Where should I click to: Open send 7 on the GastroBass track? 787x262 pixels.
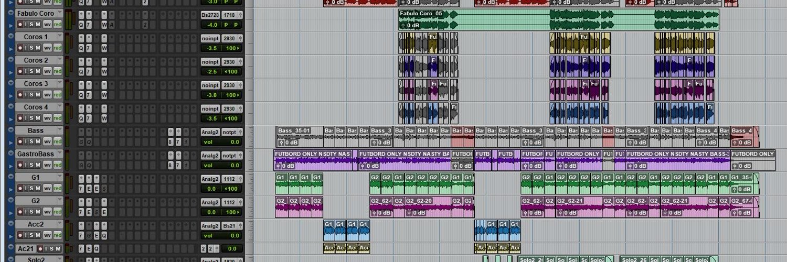(x=178, y=166)
